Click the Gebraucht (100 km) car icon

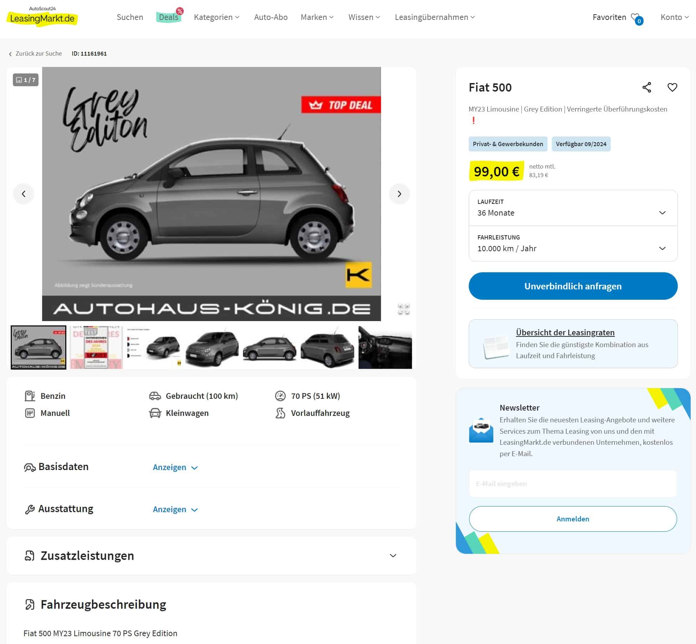point(155,396)
